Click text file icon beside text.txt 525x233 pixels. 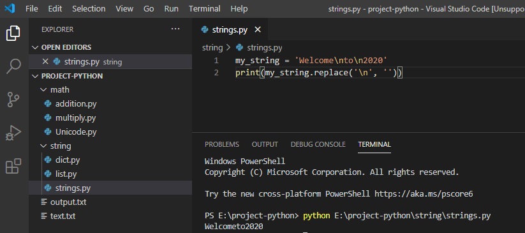click(44, 216)
